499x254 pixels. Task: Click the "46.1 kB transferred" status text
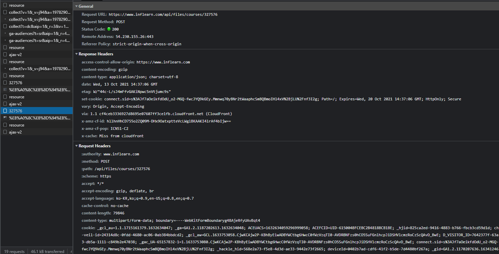47,251
